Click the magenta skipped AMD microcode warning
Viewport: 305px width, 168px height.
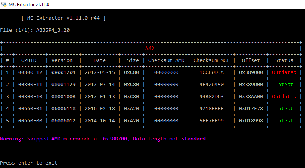coord(104,139)
